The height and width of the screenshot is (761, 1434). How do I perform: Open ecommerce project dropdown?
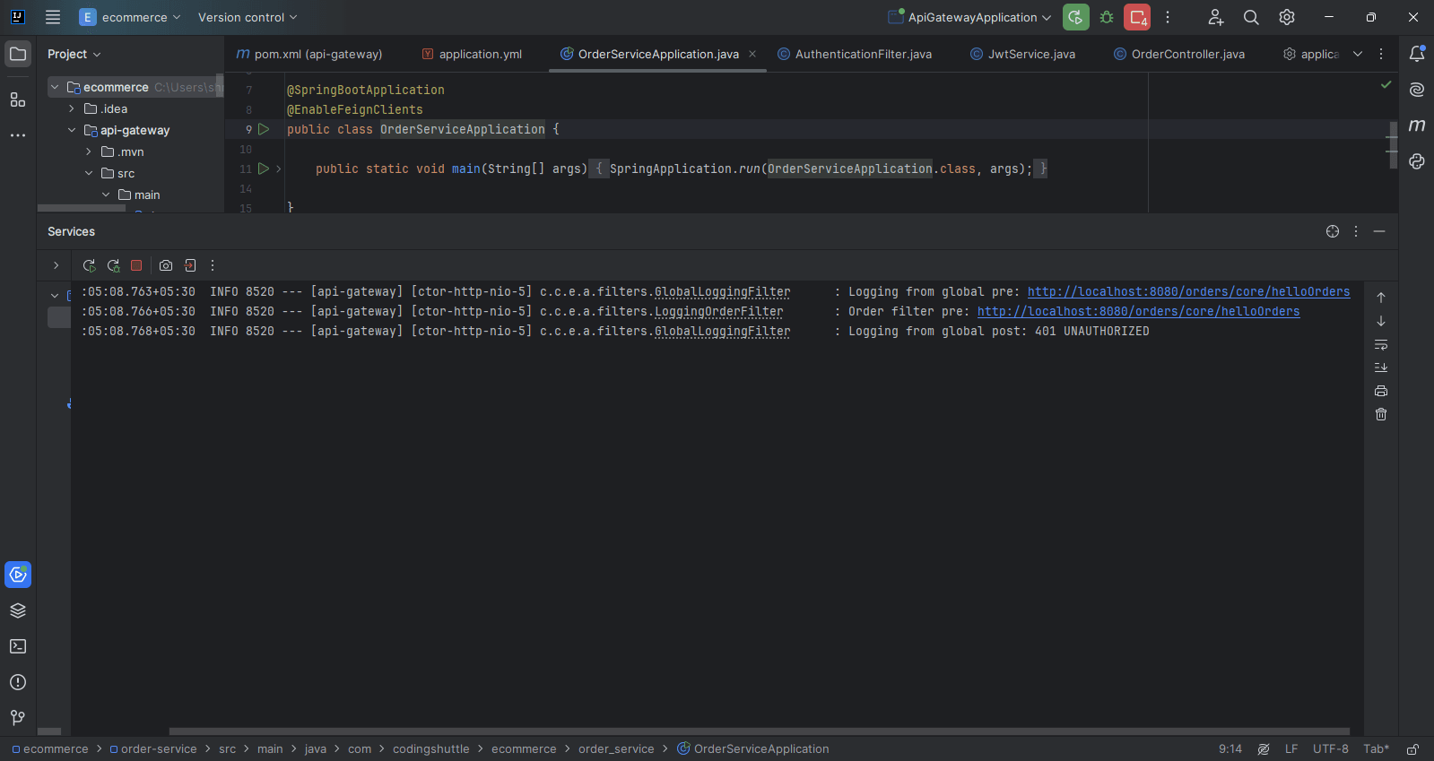click(x=130, y=17)
